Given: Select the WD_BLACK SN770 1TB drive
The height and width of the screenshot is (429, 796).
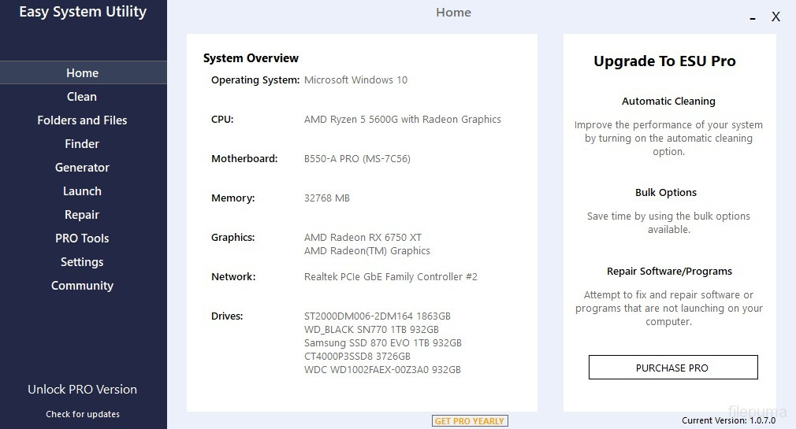Looking at the screenshot, I should [x=371, y=330].
